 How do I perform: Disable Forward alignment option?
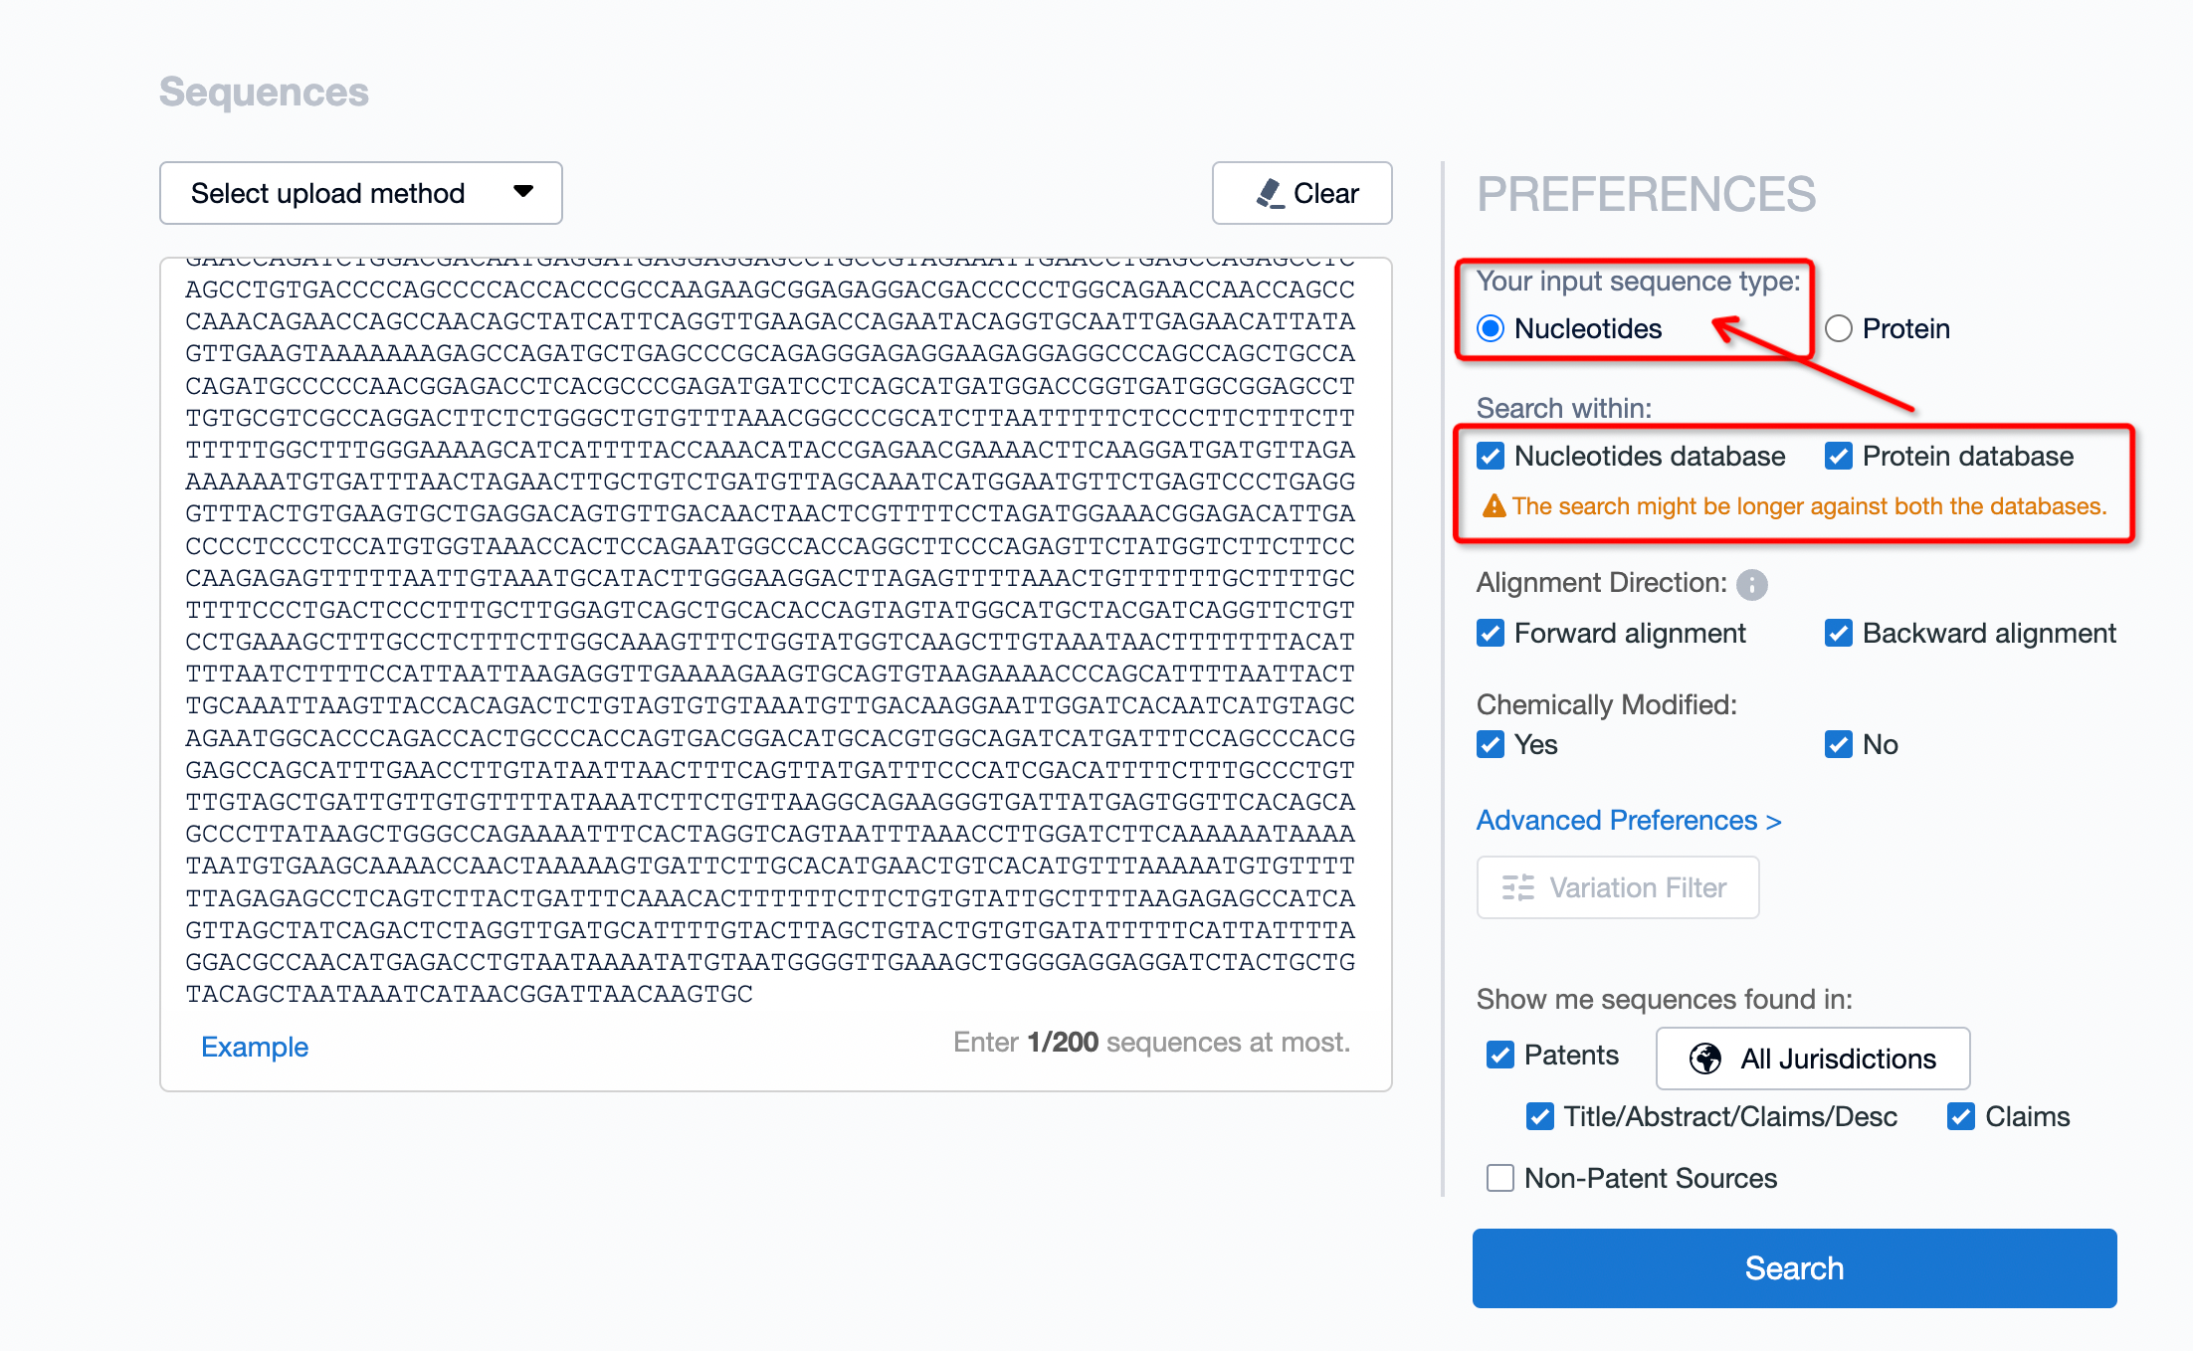(1491, 634)
